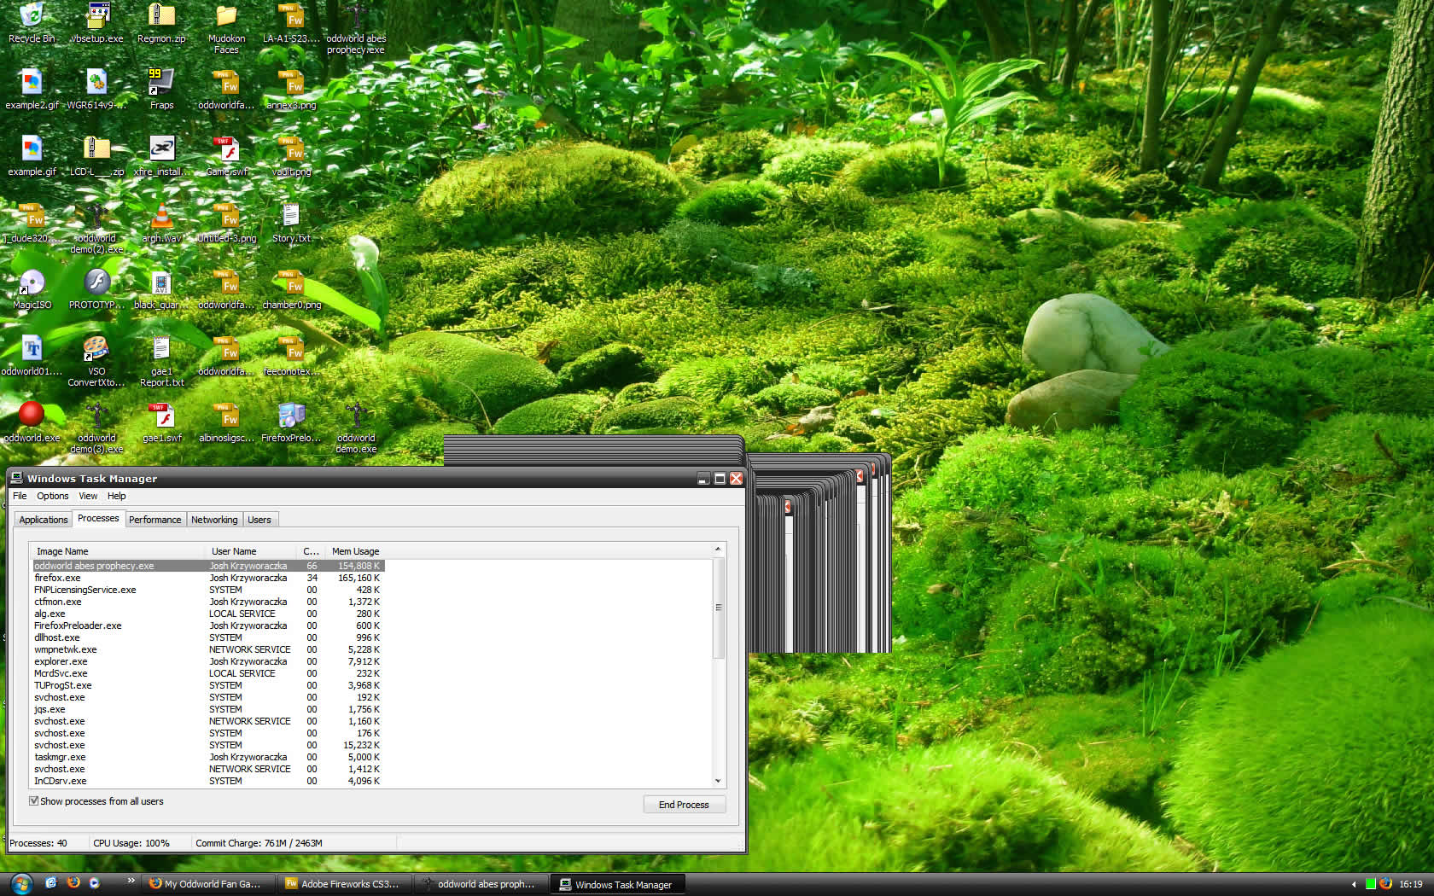The image size is (1434, 896).
Task: Select the Story.txt file icon
Action: 291,217
